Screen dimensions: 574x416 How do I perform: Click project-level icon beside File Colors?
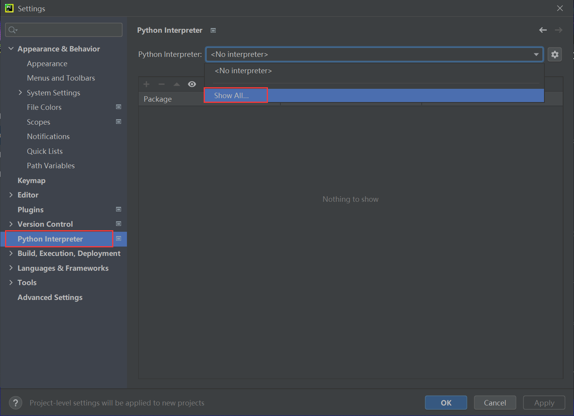(119, 107)
